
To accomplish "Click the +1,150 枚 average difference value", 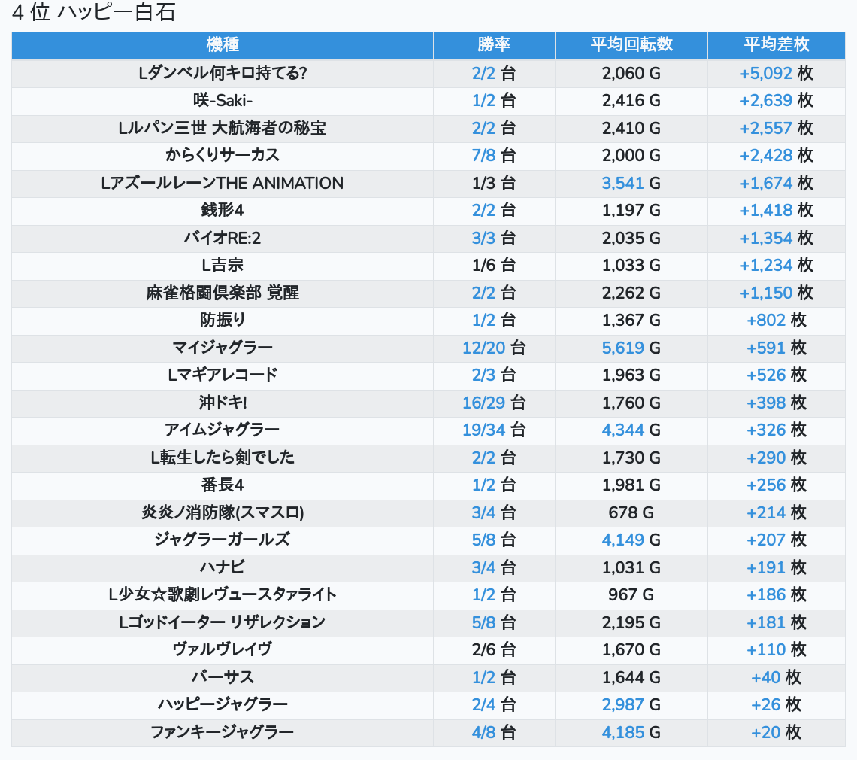I will pyautogui.click(x=776, y=293).
